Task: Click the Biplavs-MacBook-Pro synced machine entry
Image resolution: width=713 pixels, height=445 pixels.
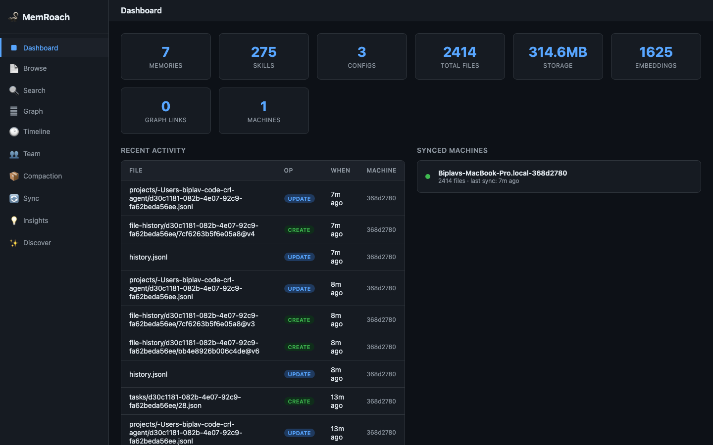Action: pyautogui.click(x=559, y=177)
